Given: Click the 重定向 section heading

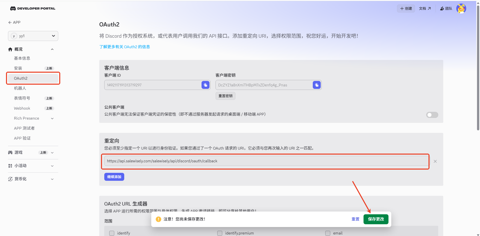Looking at the screenshot, I should pos(112,141).
